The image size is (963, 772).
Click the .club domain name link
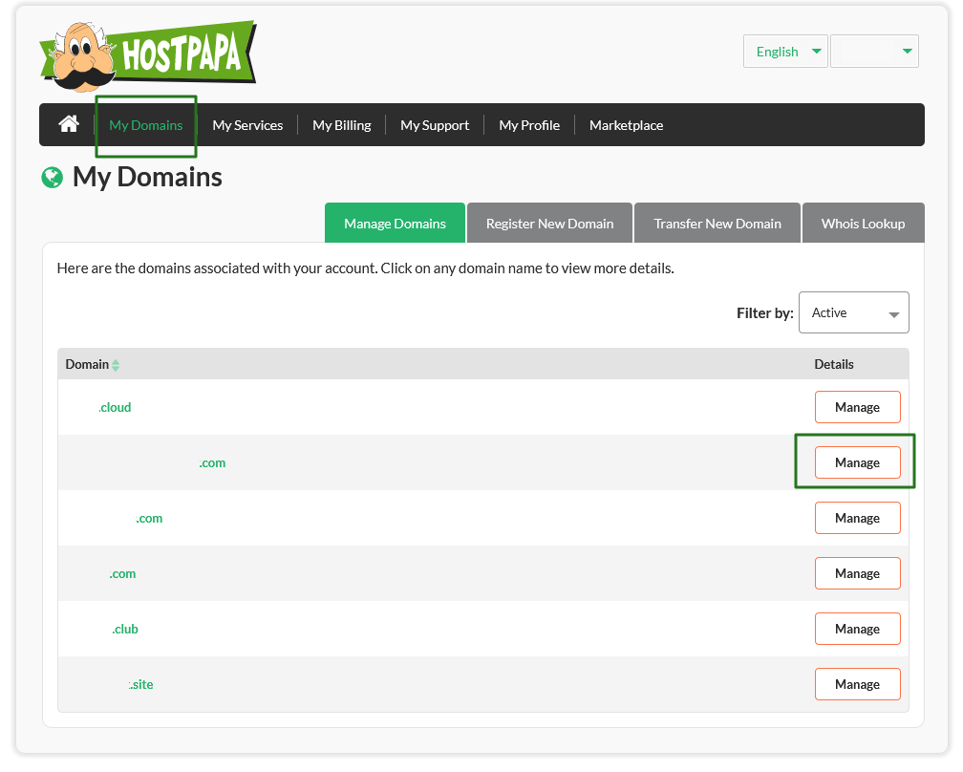[x=124, y=629]
